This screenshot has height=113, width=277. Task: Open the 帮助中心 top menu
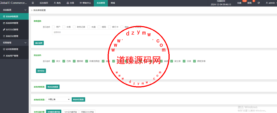85,3
